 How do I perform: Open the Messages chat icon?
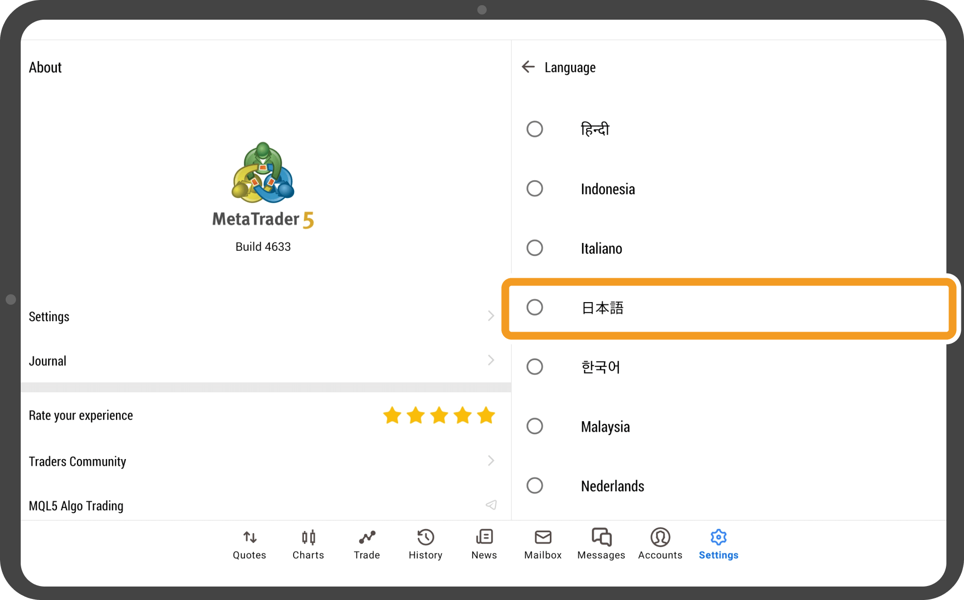pyautogui.click(x=601, y=537)
